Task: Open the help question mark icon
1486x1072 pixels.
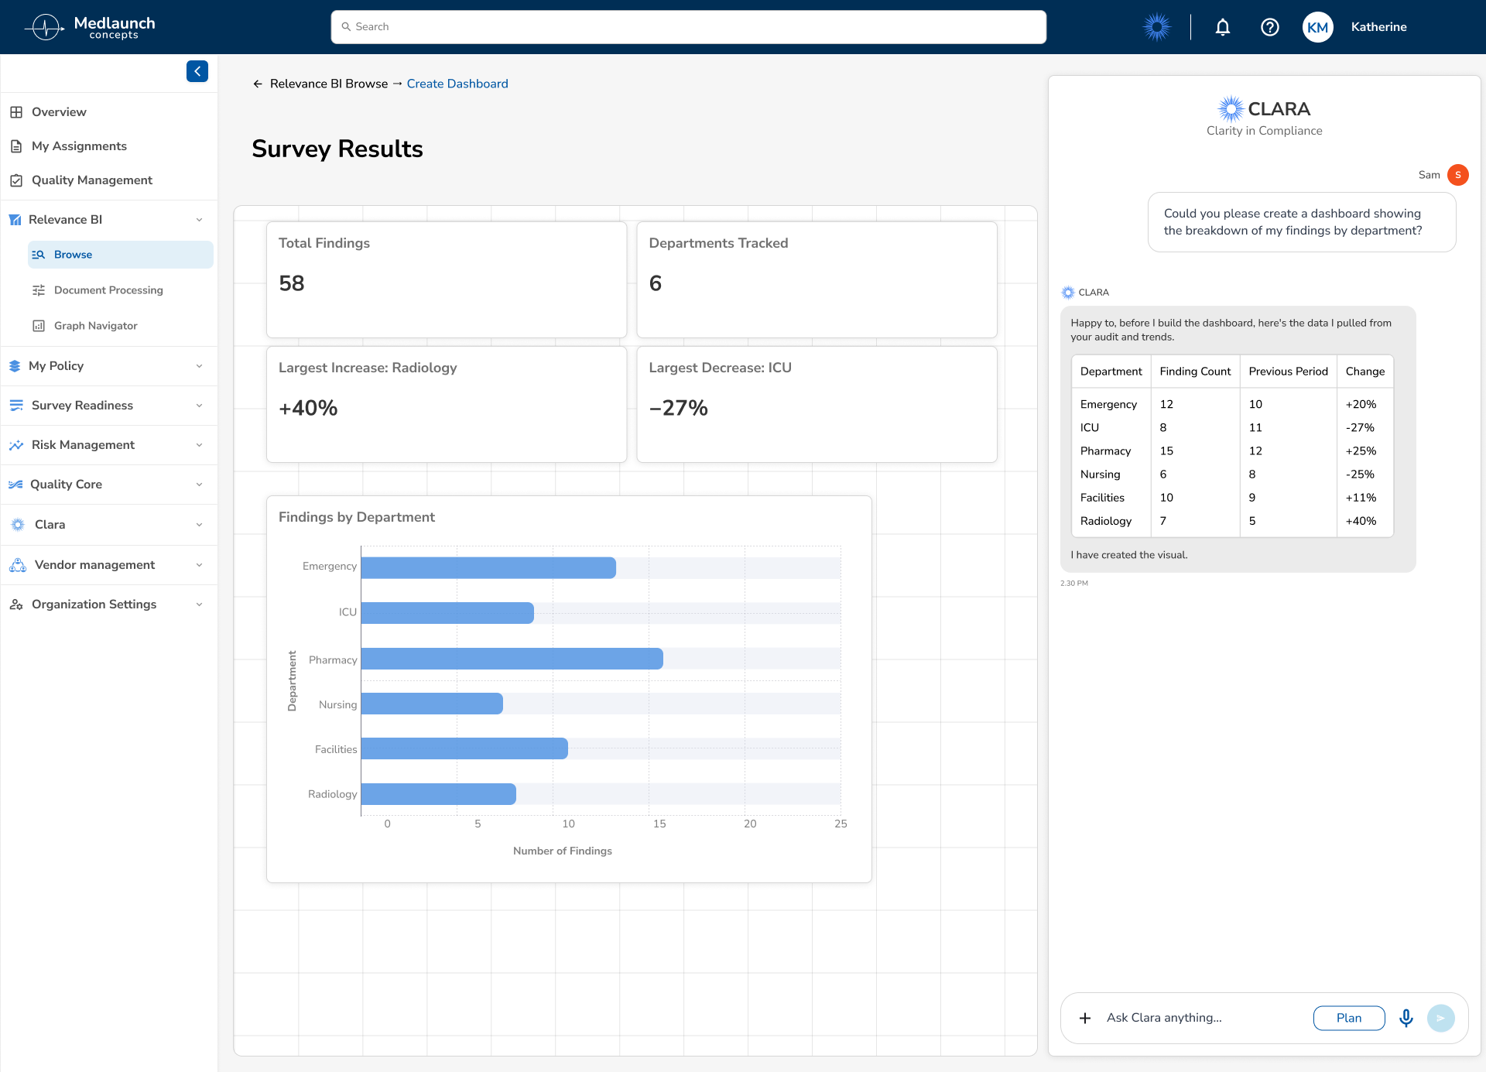Action: tap(1270, 27)
